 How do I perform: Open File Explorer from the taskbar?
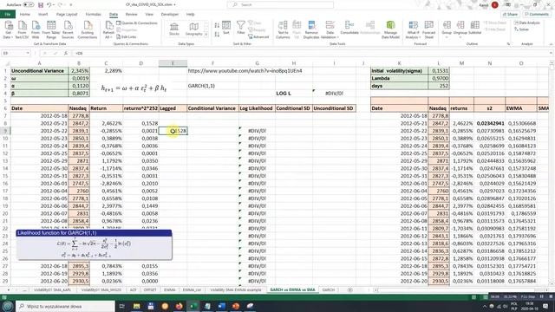pyautogui.click(x=137, y=306)
